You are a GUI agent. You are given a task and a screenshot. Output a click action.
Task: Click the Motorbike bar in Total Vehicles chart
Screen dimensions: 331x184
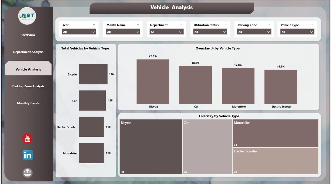pyautogui.click(x=91, y=153)
